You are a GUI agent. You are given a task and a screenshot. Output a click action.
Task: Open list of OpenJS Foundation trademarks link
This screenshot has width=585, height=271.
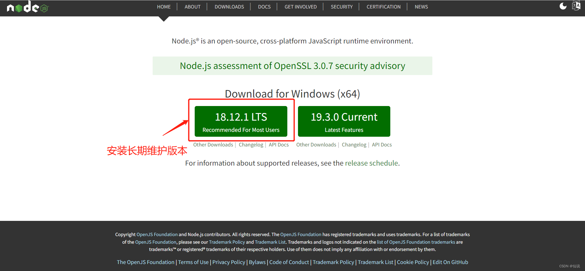(x=416, y=242)
